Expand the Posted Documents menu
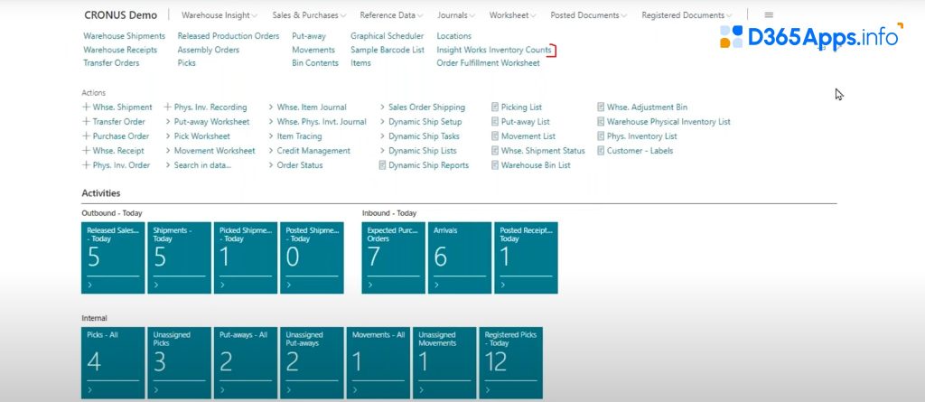The image size is (925, 402). point(589,15)
